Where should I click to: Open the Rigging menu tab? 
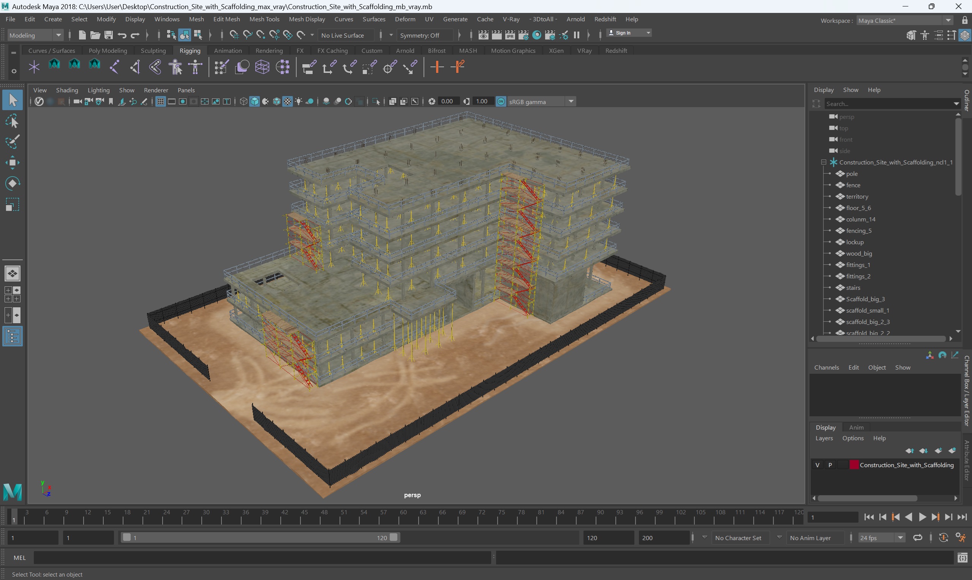[190, 51]
